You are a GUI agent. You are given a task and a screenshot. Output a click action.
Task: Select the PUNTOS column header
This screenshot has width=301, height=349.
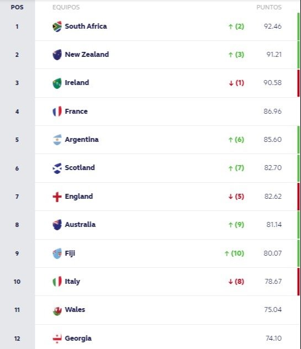pos(269,7)
